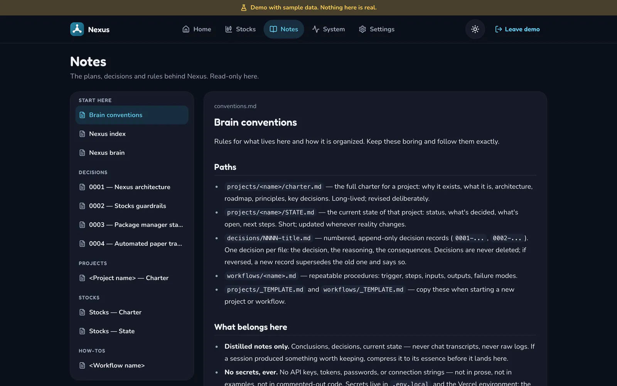The width and height of the screenshot is (617, 386).
Task: Click the projects/<name>/charter.md code path
Action: pyautogui.click(x=274, y=187)
